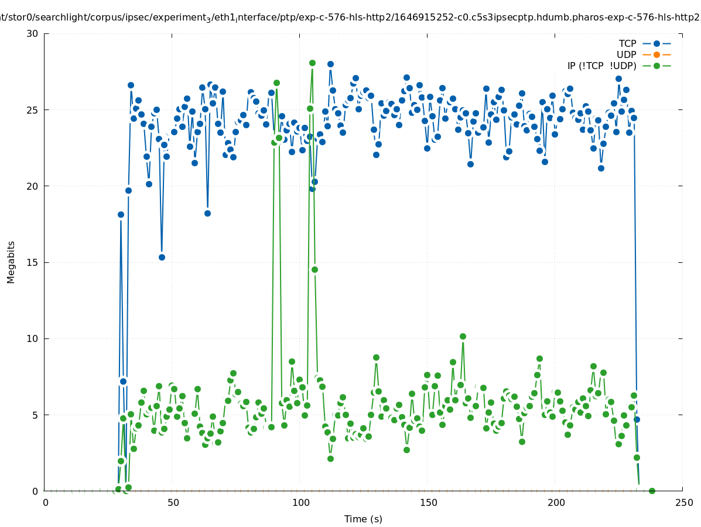Click the green data point near 10 Megabits
Viewport: 701px width, 527px height.
tap(463, 336)
